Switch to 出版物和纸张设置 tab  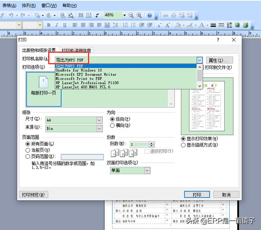[39, 50]
